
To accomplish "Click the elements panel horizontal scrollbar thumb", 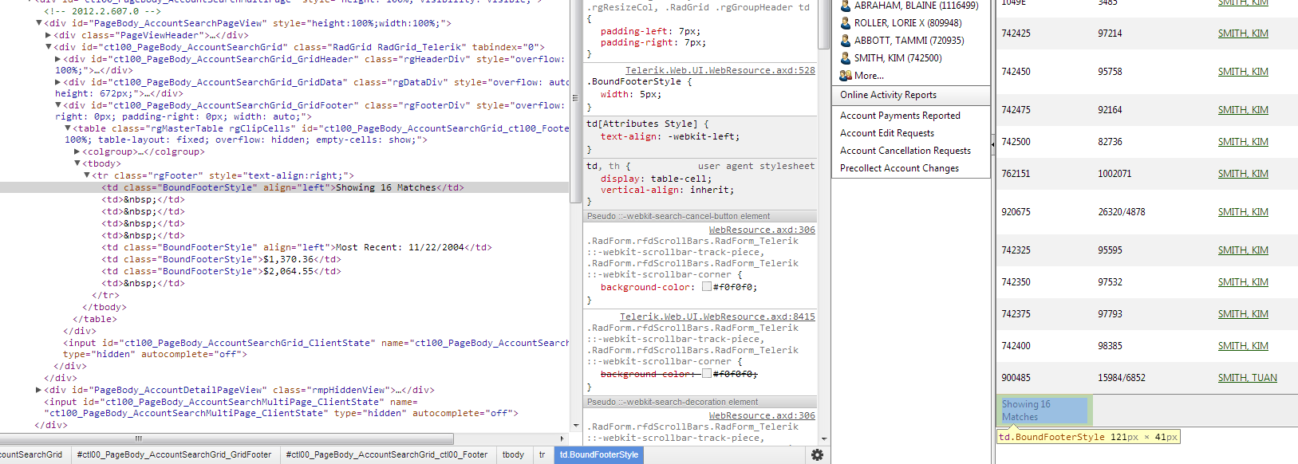I will (227, 438).
